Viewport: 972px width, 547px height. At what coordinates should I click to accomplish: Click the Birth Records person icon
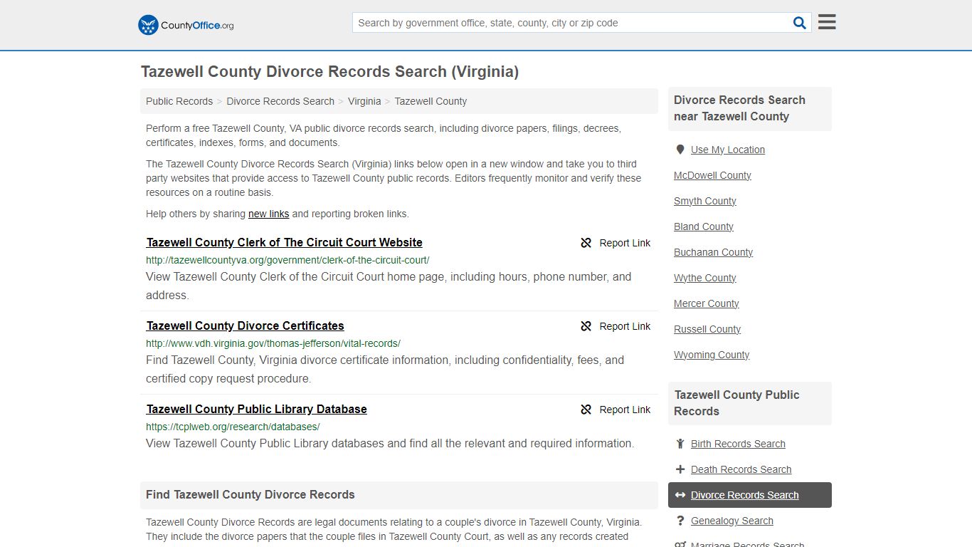(x=680, y=444)
